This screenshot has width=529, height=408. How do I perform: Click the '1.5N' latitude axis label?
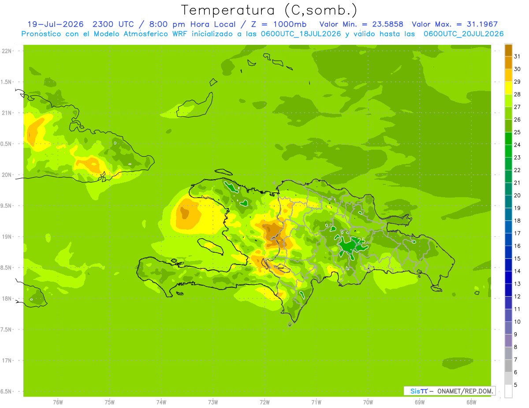[7, 82]
